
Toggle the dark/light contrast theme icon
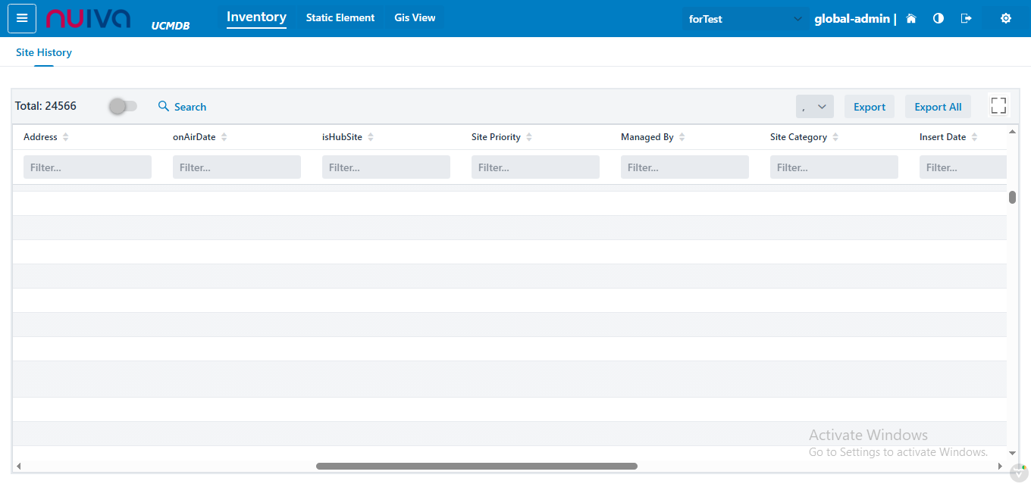coord(939,19)
